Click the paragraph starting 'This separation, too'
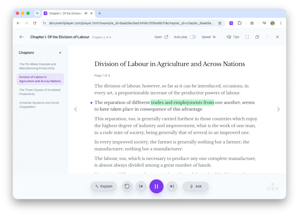Screen dimensions: 299x216 [176, 126]
